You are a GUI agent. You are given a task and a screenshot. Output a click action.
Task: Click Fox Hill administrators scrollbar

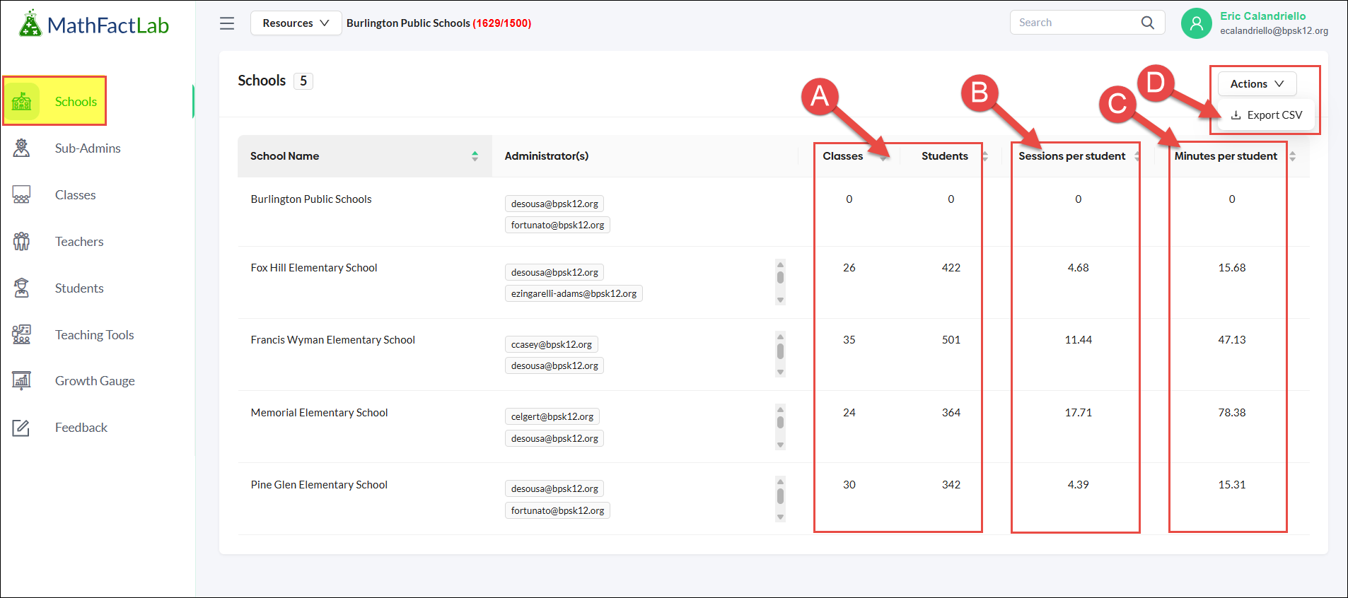point(780,281)
